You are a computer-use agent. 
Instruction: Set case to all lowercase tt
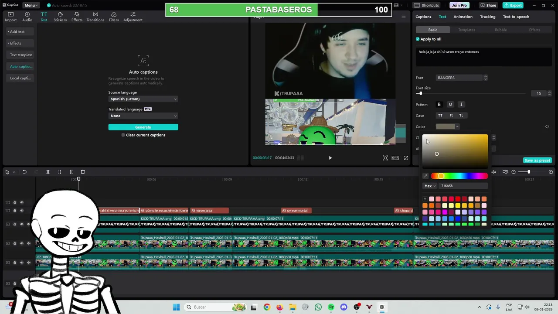click(x=451, y=116)
